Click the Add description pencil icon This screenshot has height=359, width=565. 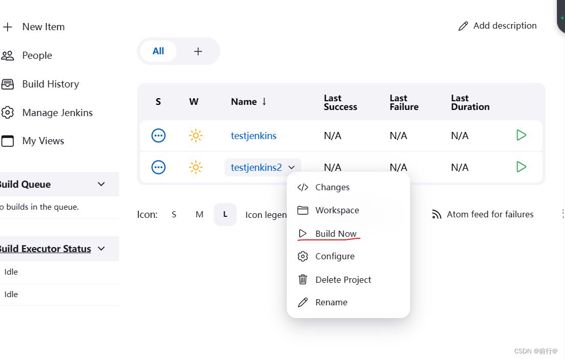tap(463, 26)
